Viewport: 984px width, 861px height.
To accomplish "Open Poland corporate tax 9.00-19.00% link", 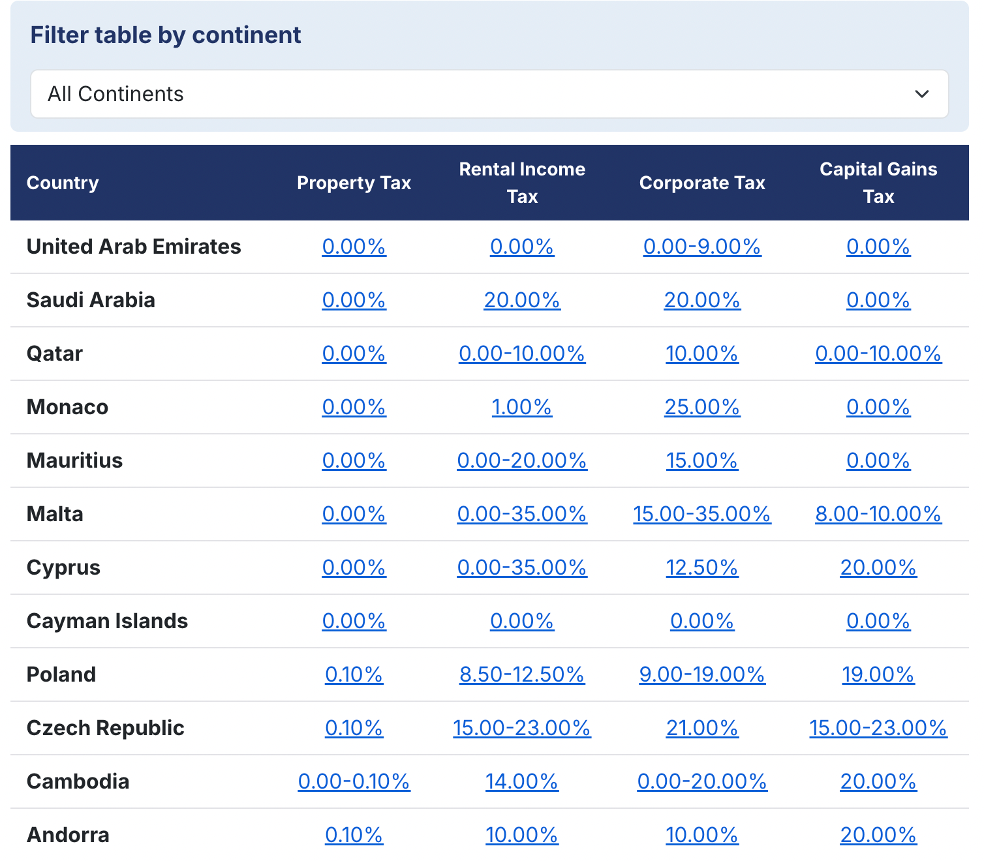I will [701, 674].
